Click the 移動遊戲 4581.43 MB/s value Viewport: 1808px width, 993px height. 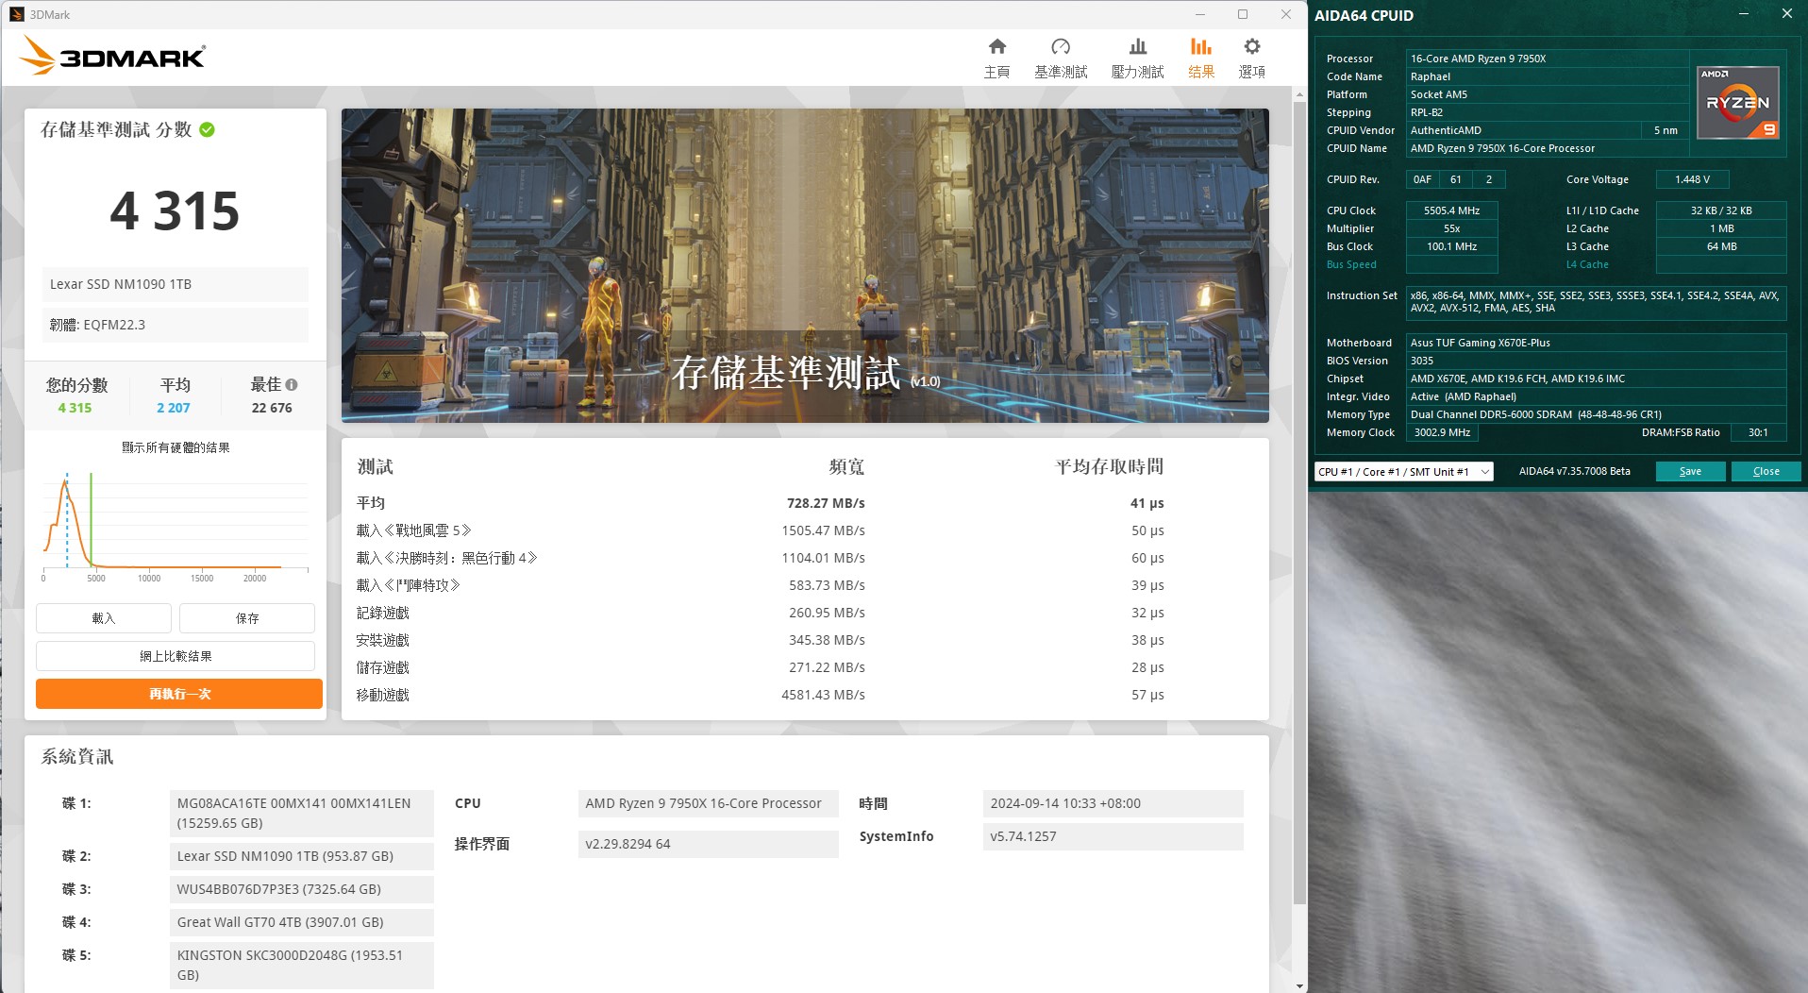click(823, 695)
